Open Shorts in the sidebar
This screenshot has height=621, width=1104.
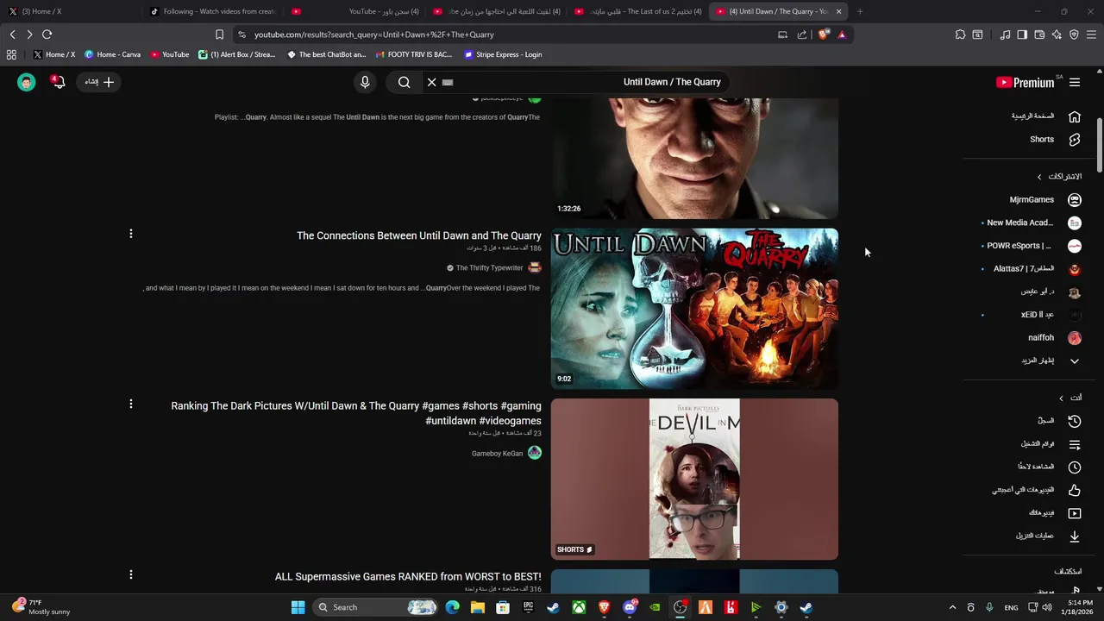click(x=1055, y=139)
